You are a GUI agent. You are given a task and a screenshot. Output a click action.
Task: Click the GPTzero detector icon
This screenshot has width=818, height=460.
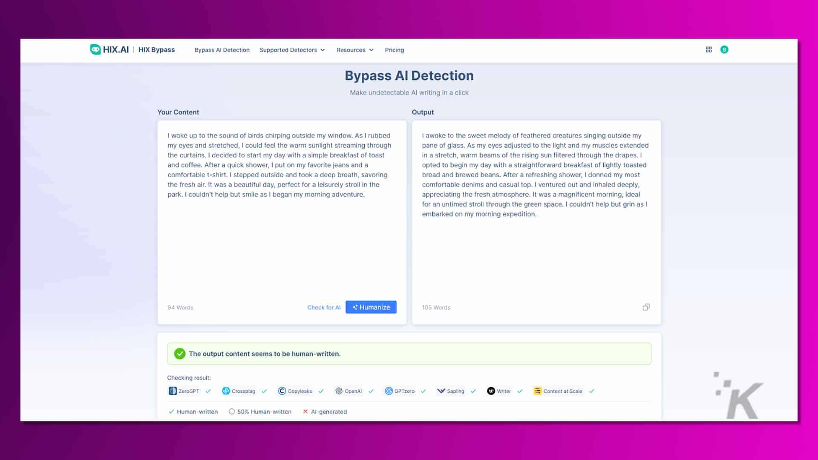tap(389, 391)
